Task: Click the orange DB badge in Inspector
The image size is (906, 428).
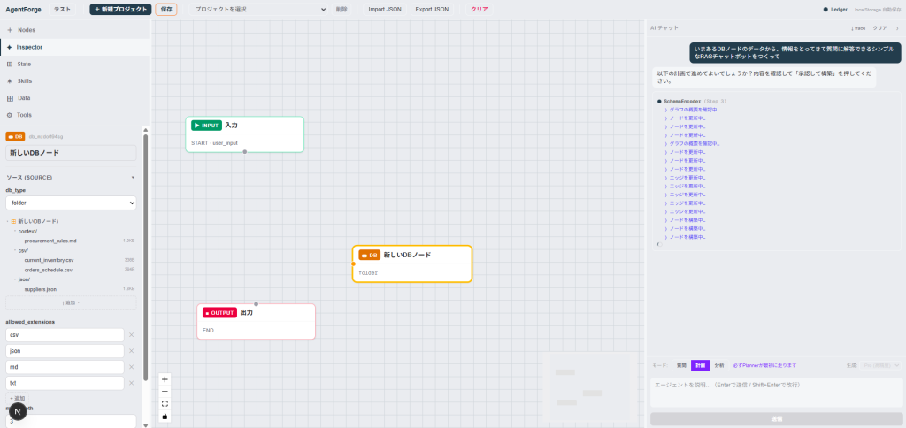Action: point(15,136)
